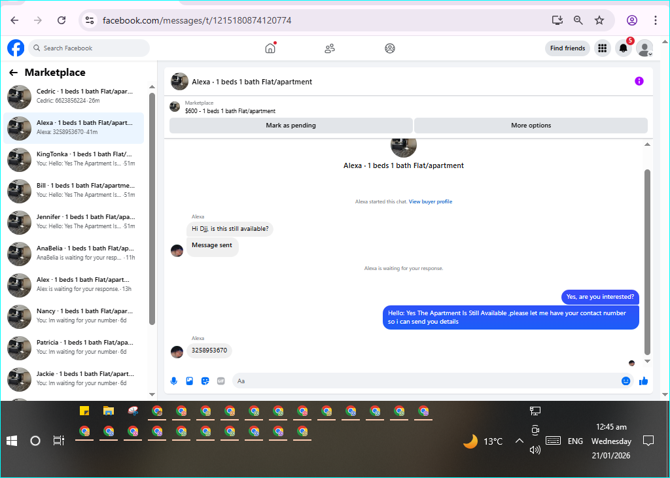Click the address bar URL
The height and width of the screenshot is (478, 670).
click(197, 20)
